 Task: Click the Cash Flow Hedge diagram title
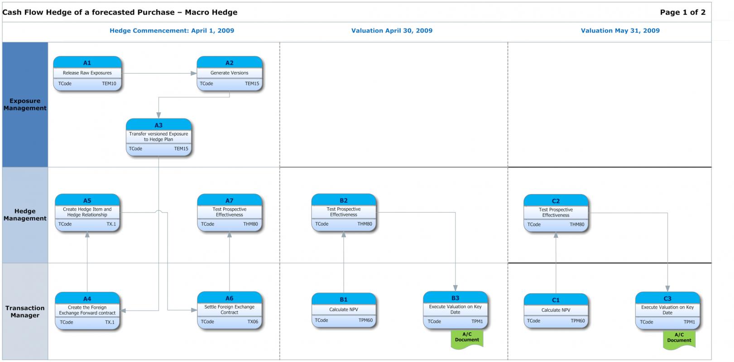pyautogui.click(x=120, y=12)
